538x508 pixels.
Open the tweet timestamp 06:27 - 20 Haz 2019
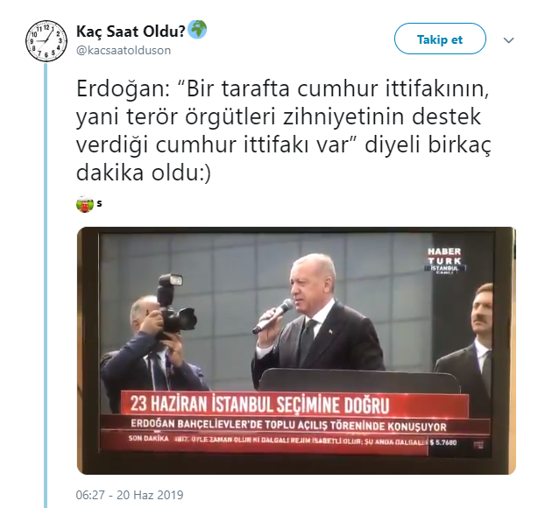[x=130, y=495]
